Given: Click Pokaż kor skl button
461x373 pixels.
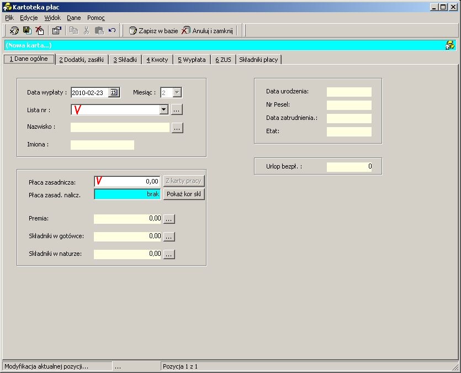Looking at the screenshot, I should (x=184, y=194).
